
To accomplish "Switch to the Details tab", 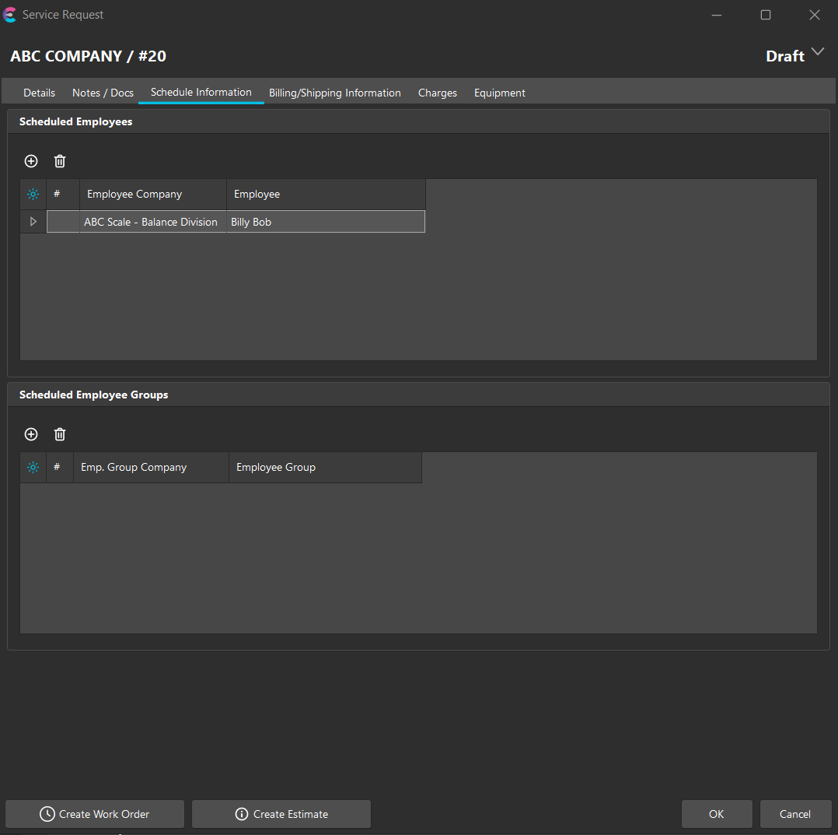I will [39, 93].
